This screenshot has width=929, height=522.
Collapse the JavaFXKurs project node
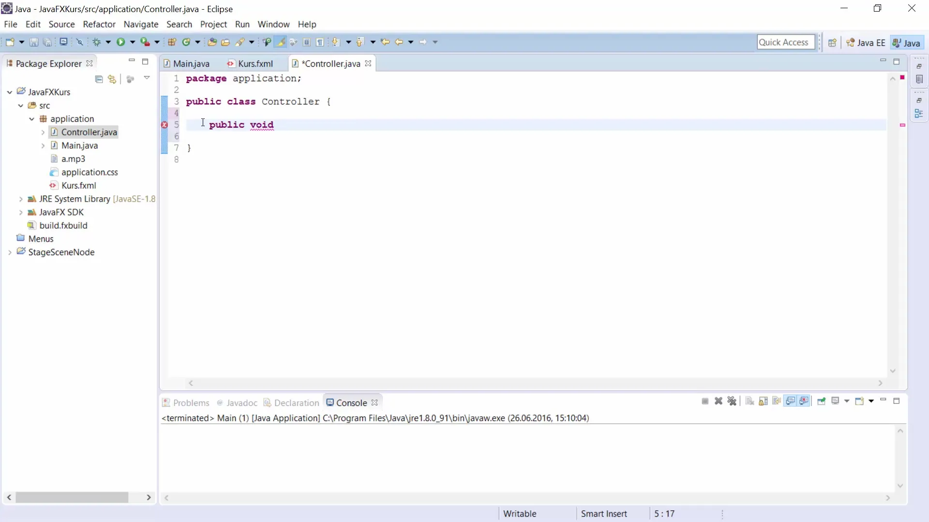point(9,92)
